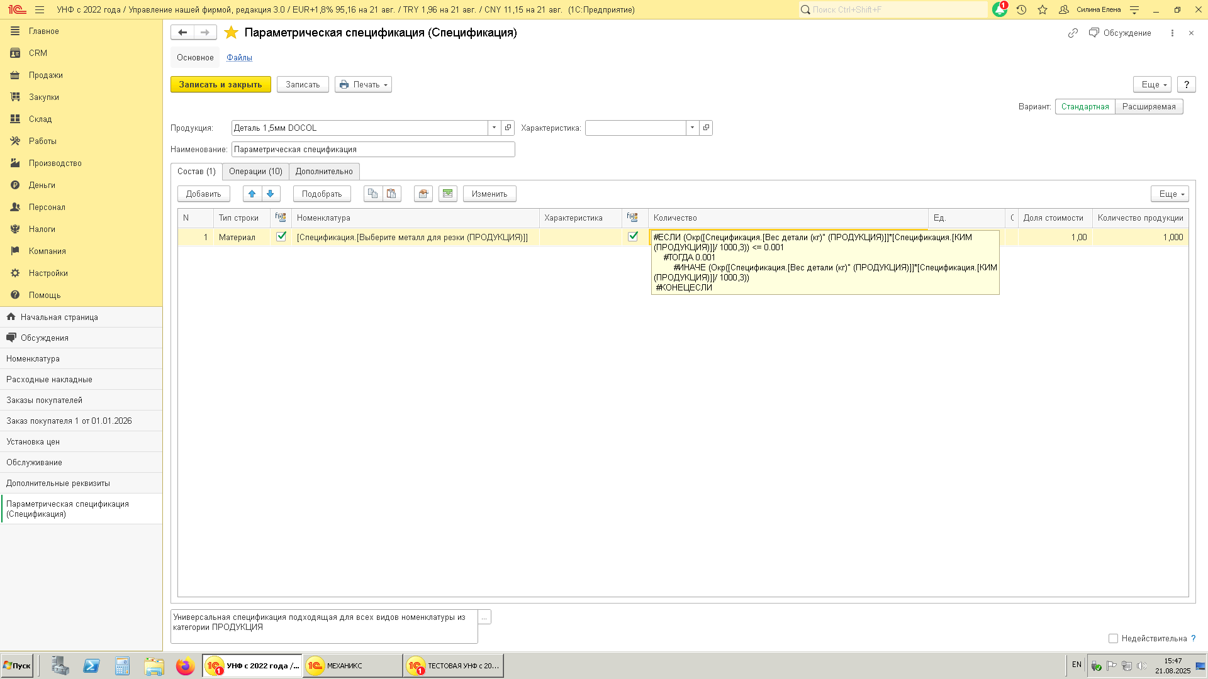This screenshot has height=679, width=1208.
Task: Open the Печать dropdown button
Action: tap(363, 84)
